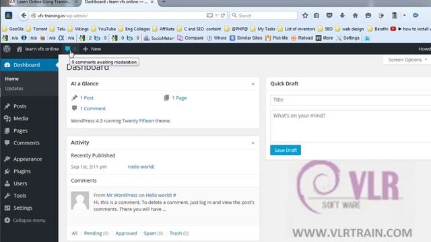Open SEO toolbar Settings
The image size is (431, 242).
[347, 38]
